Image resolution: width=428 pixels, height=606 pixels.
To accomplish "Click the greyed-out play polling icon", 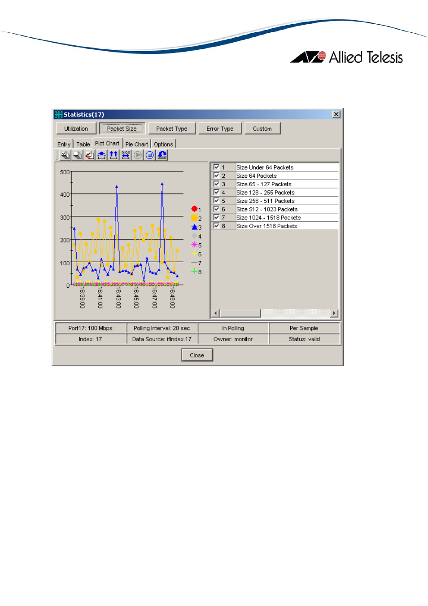I will (138, 155).
